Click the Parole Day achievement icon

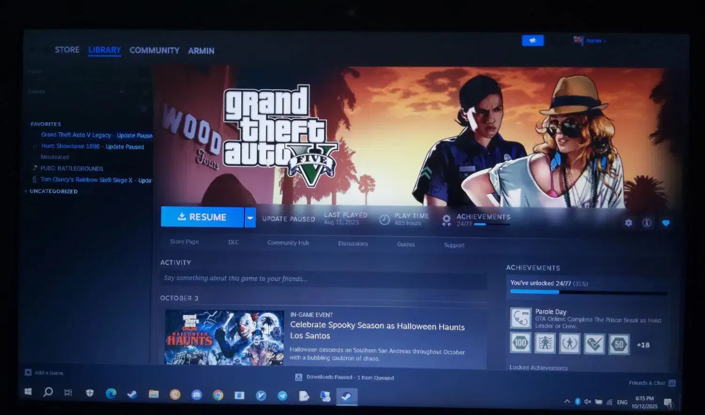520,318
